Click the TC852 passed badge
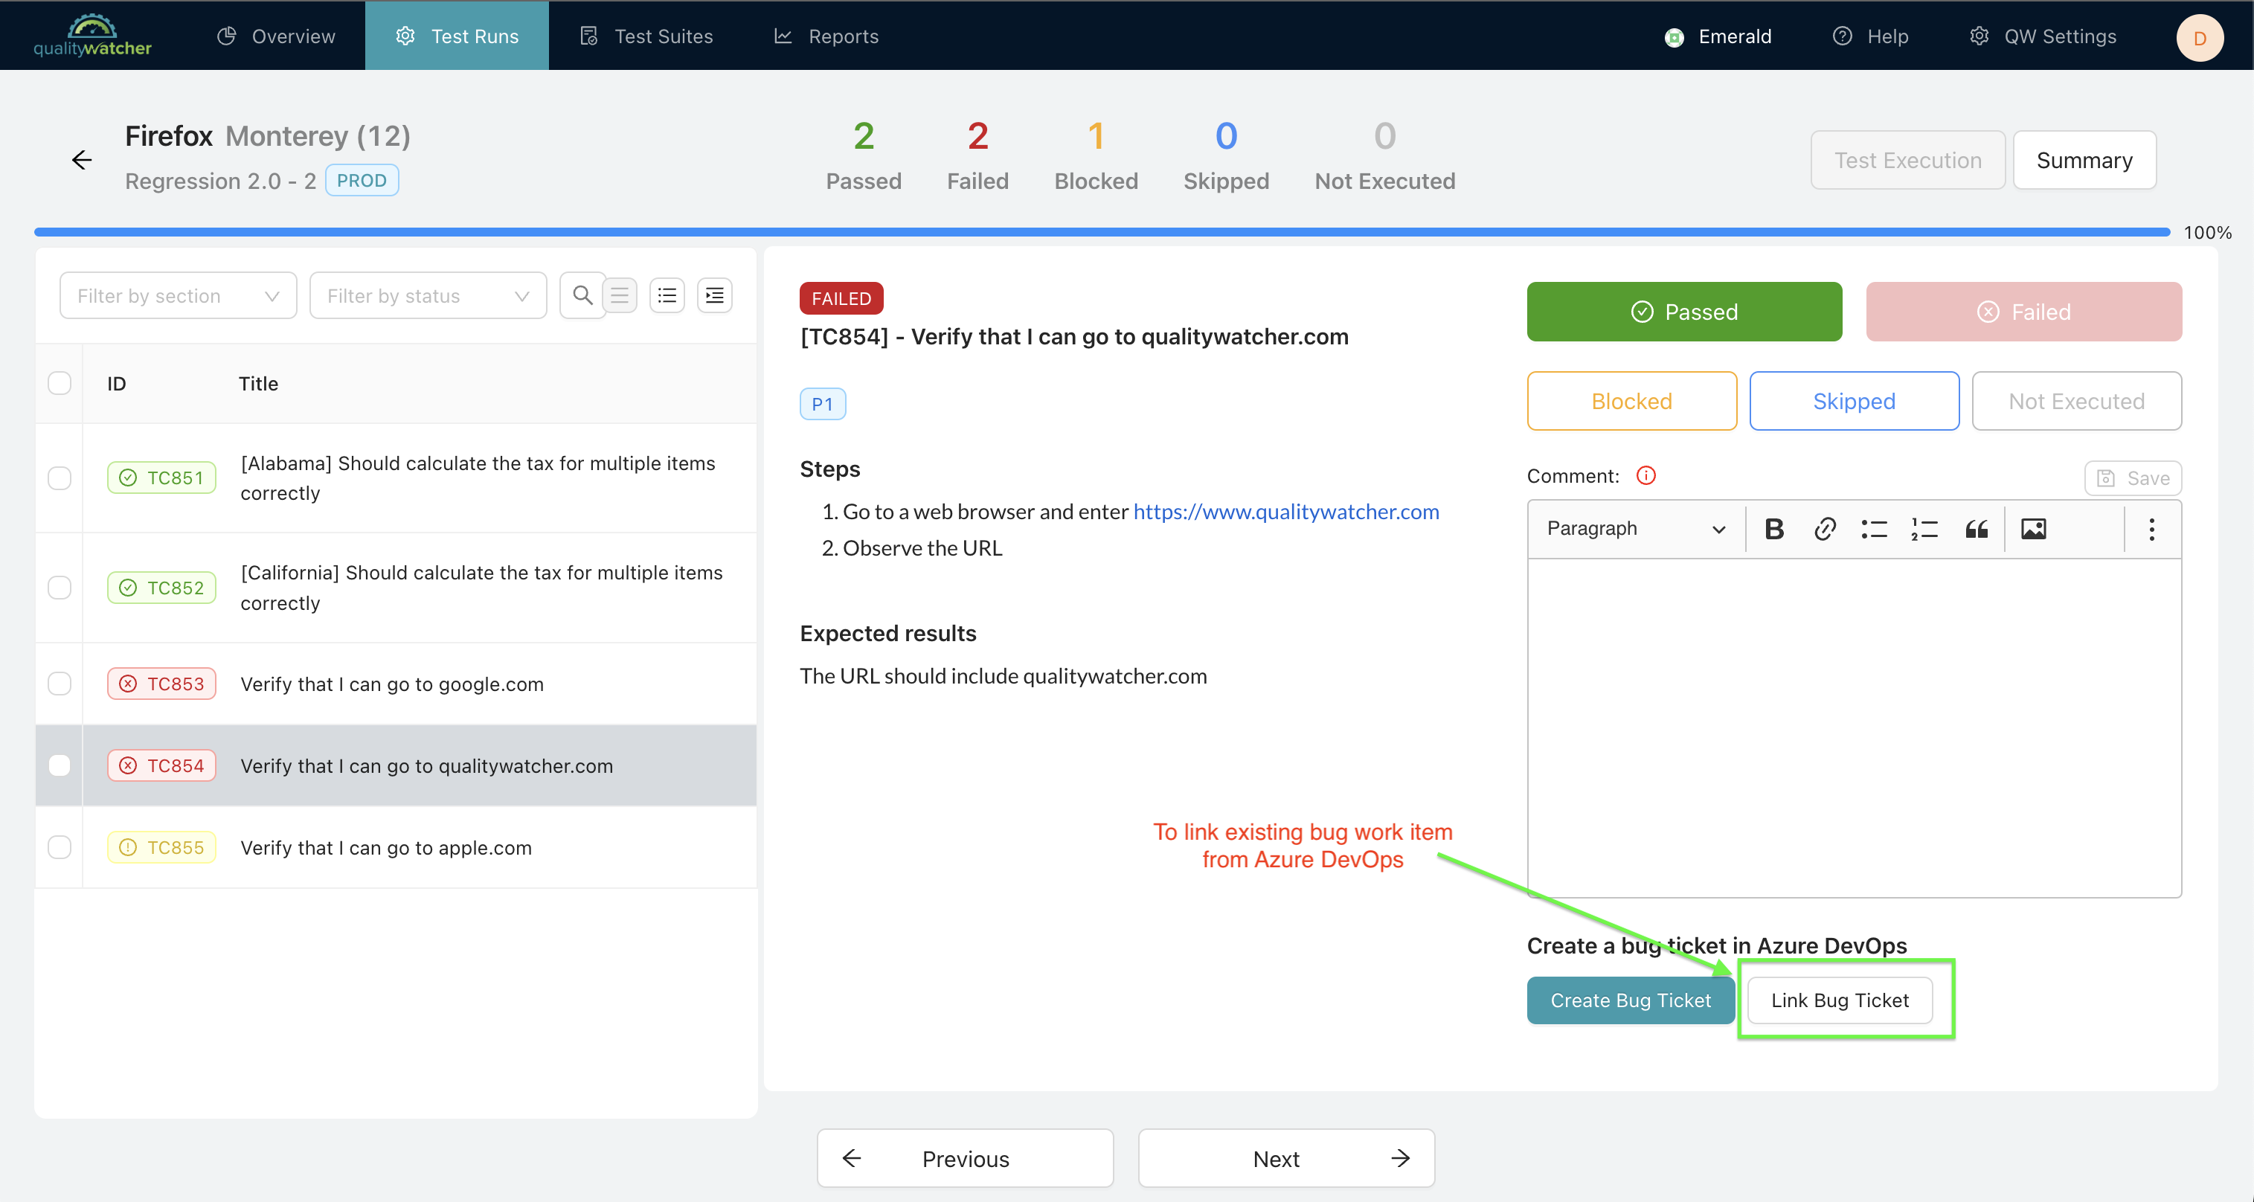 (x=162, y=587)
